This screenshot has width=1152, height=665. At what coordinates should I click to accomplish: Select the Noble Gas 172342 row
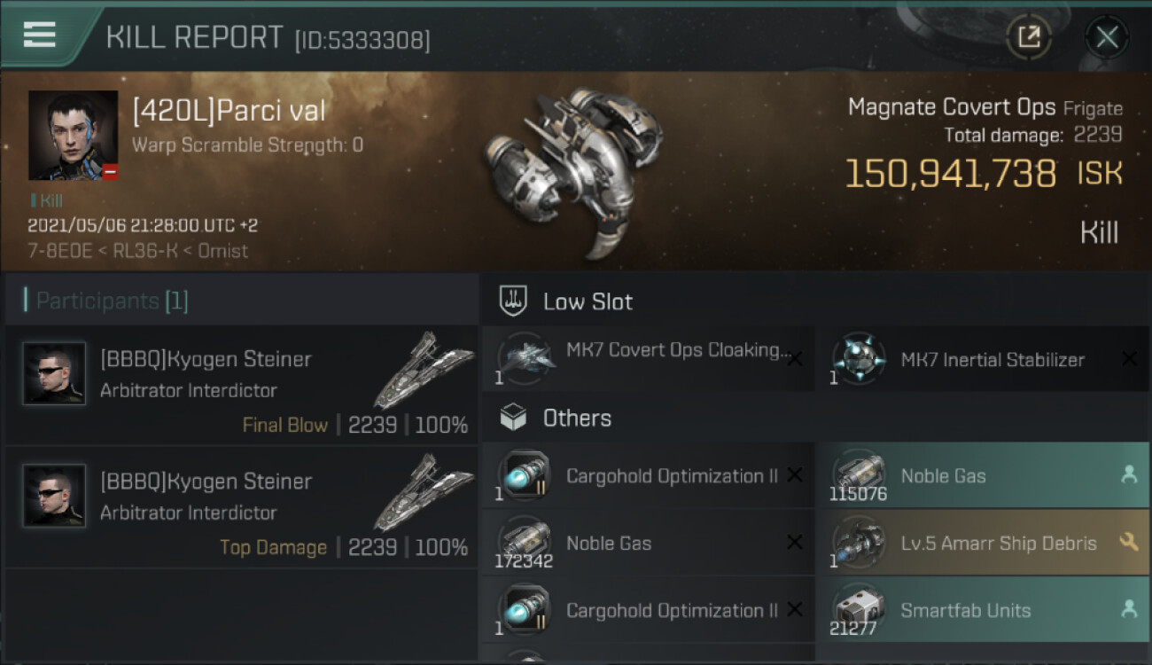click(647, 544)
